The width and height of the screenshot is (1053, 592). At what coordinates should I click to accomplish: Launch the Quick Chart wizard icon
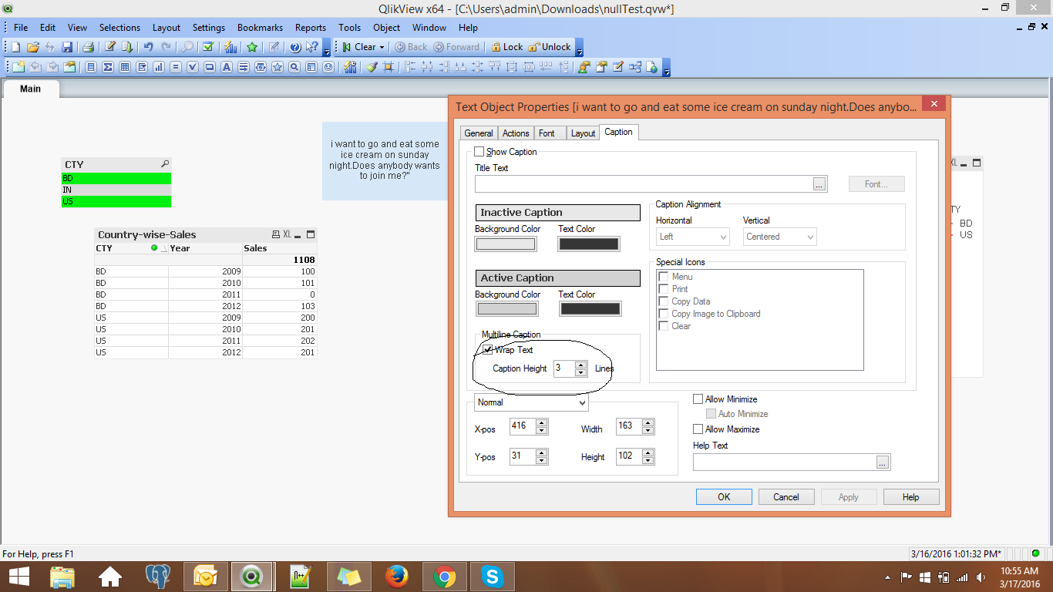(230, 47)
